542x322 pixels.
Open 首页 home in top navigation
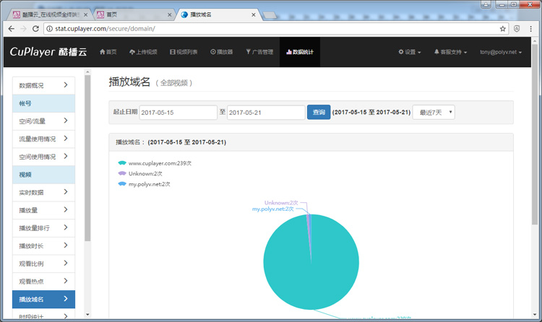point(107,52)
